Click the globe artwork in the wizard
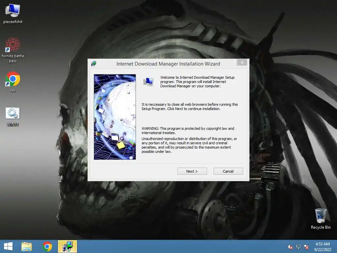 coord(115,117)
